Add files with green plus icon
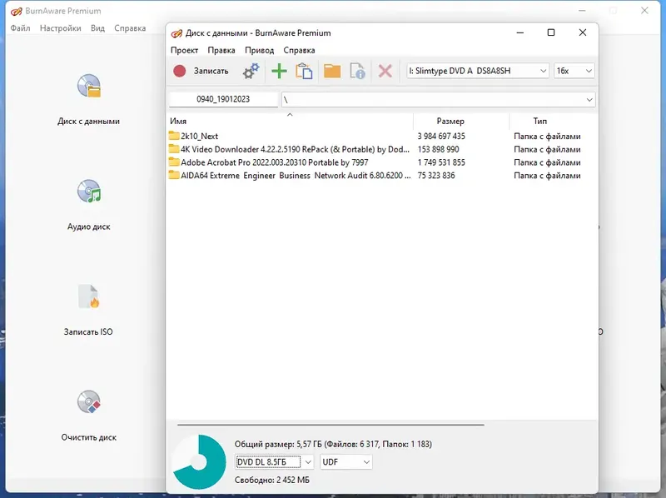This screenshot has height=498, width=666. click(279, 71)
